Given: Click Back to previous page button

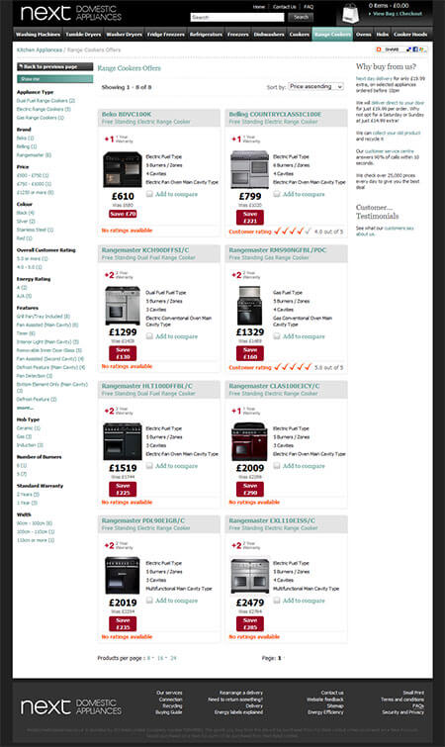Looking at the screenshot, I should tap(54, 66).
